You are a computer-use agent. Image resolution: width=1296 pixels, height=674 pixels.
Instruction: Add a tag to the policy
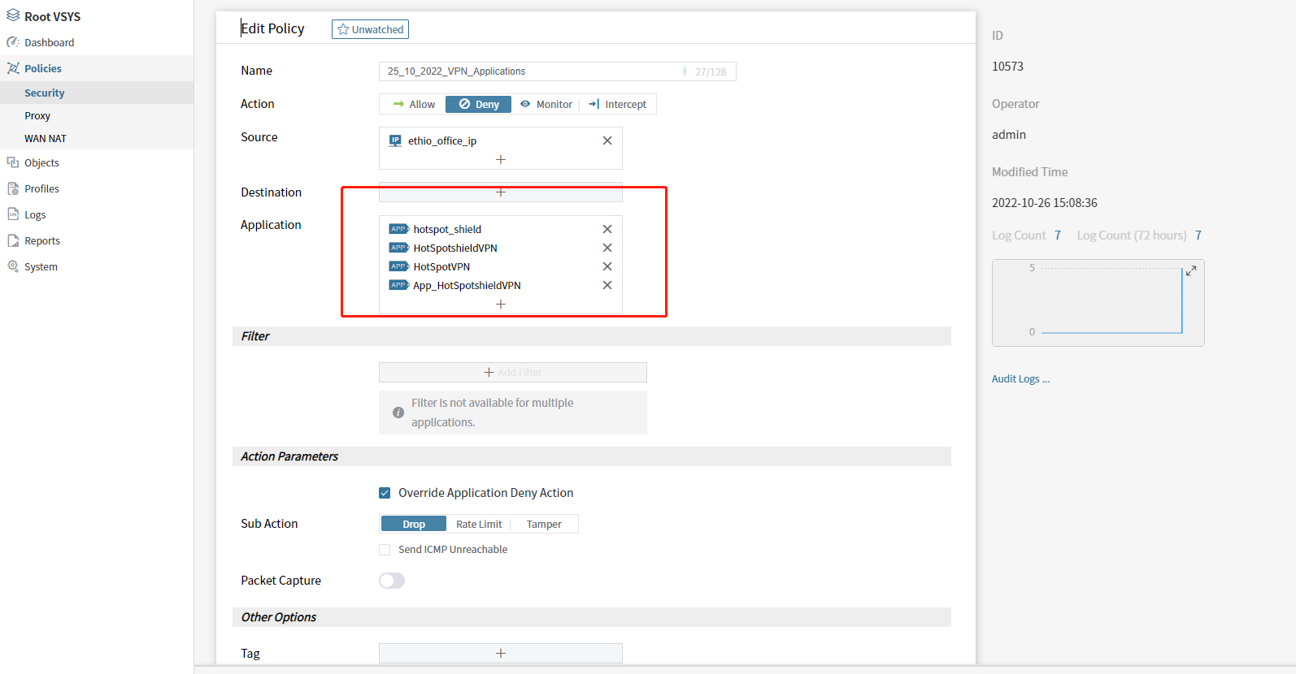(501, 653)
